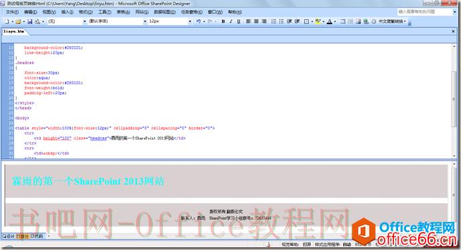Open the 格式 menu

click(86, 12)
